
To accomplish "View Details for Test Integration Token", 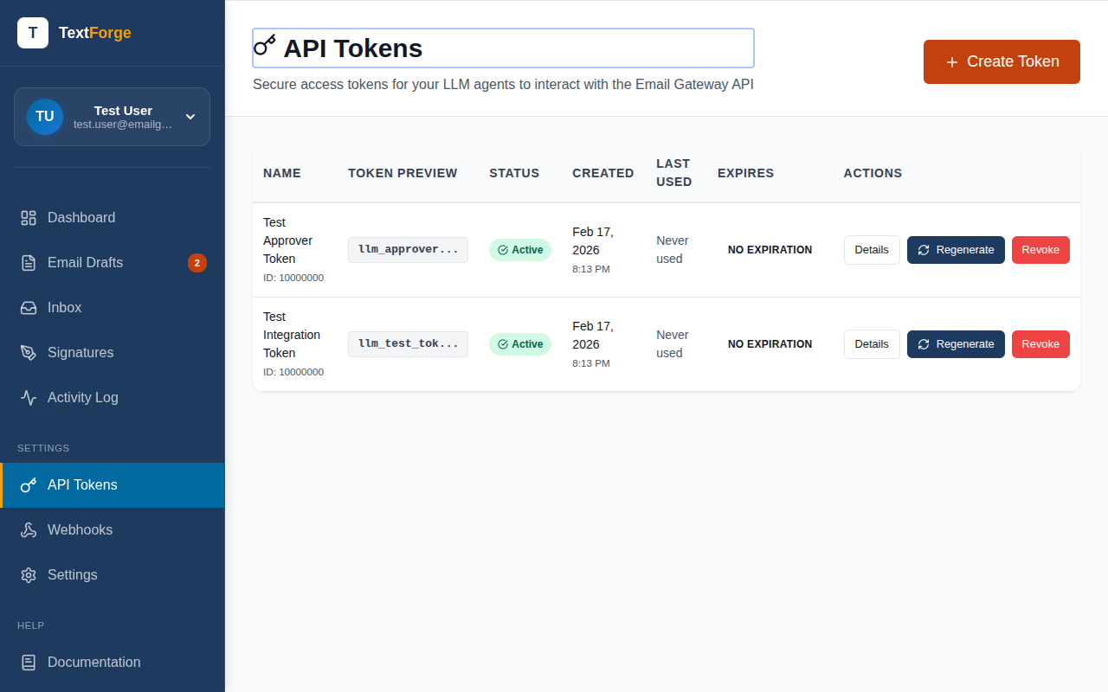I will pyautogui.click(x=872, y=344).
